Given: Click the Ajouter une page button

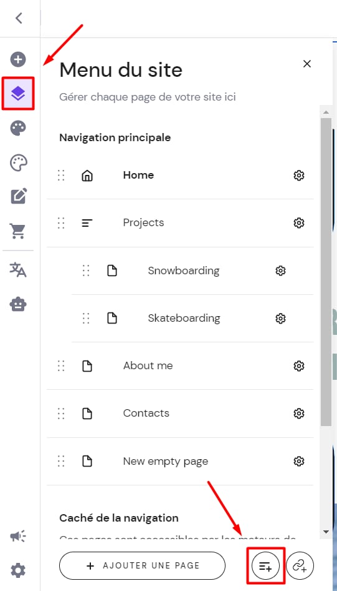Looking at the screenshot, I should pyautogui.click(x=143, y=566).
